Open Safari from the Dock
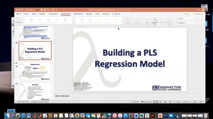The width and height of the screenshot is (213, 119). (23, 116)
